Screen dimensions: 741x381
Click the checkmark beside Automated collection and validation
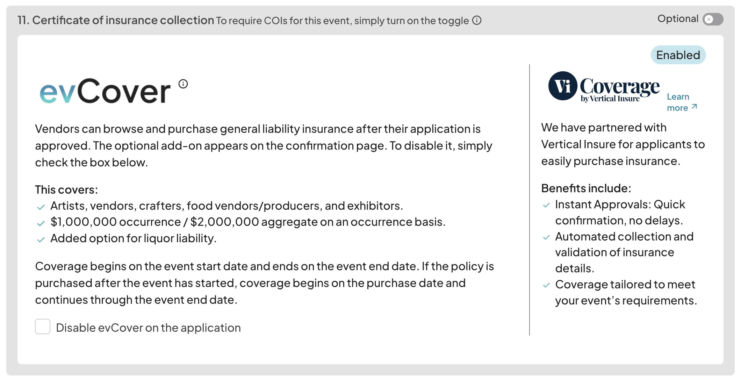(x=546, y=237)
